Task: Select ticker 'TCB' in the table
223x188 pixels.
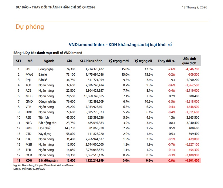Action: [x=28, y=85]
